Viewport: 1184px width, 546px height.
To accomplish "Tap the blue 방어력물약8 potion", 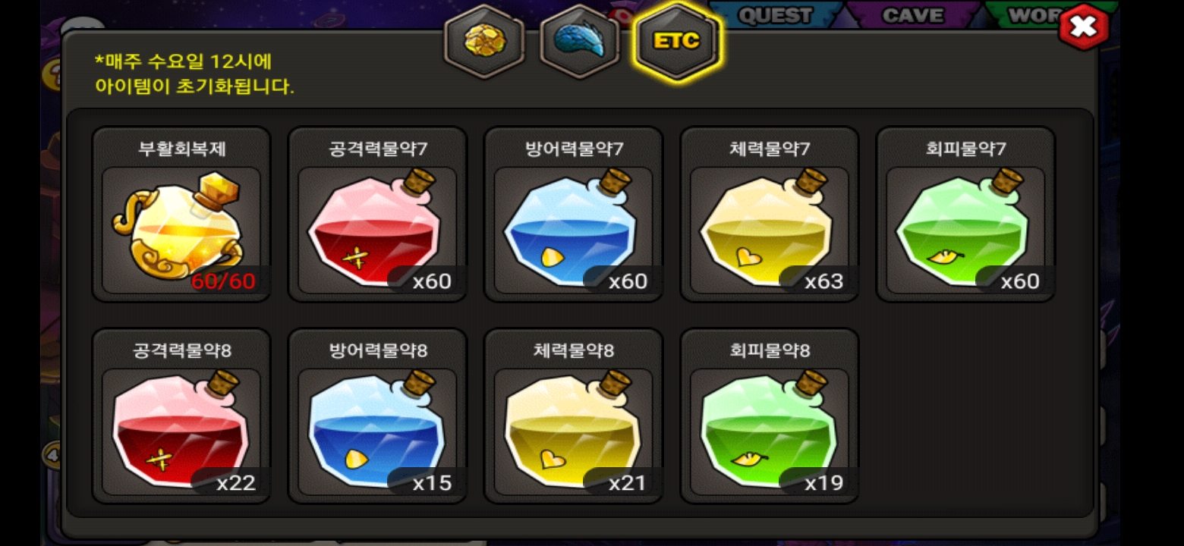I will pos(377,416).
